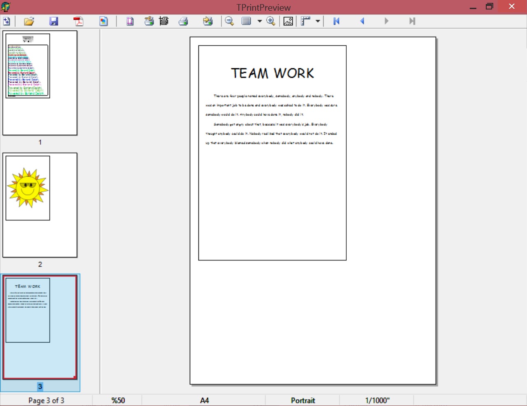Save the preview with the floppy disk icon

[54, 21]
